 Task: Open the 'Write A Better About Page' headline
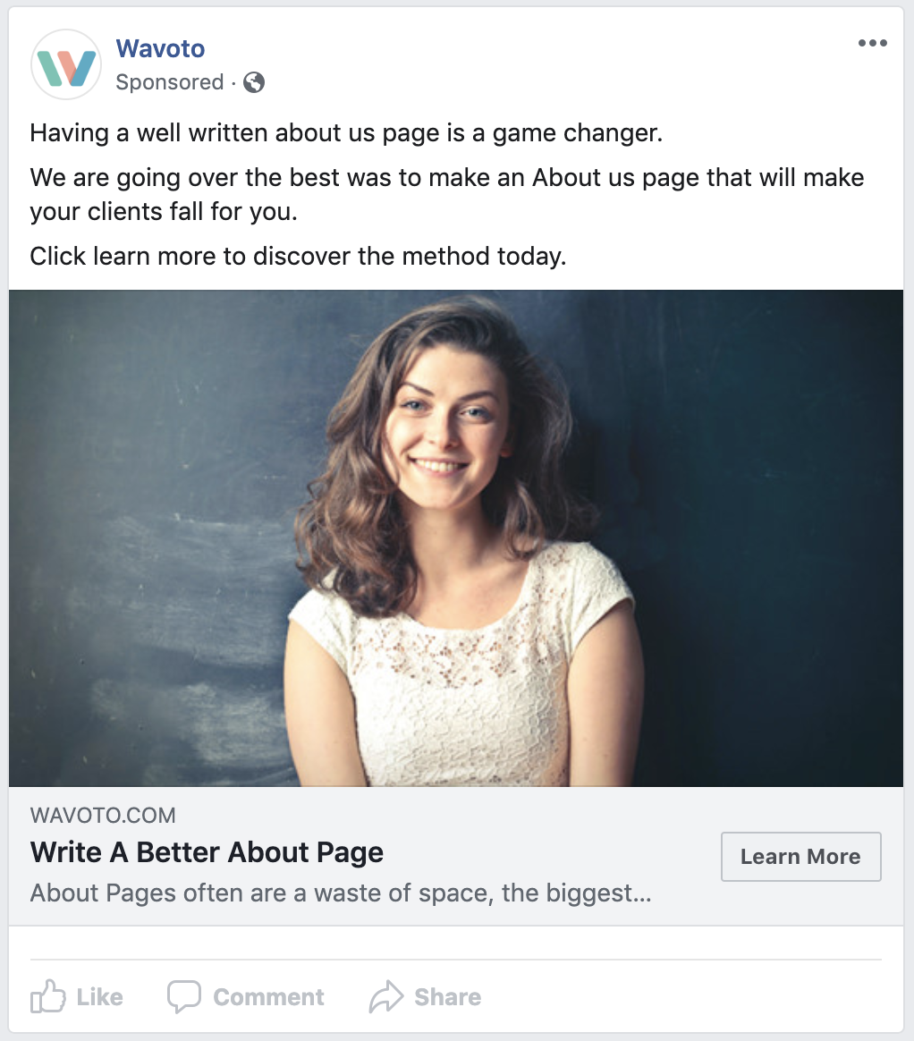tap(207, 852)
